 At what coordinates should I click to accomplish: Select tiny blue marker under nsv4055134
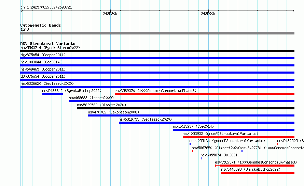190,144
